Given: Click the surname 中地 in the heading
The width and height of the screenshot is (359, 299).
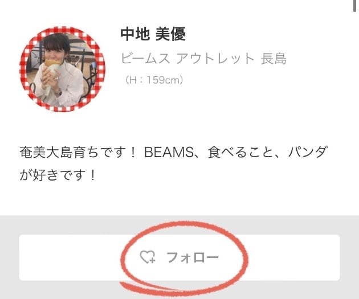Looking at the screenshot, I should (135, 34).
